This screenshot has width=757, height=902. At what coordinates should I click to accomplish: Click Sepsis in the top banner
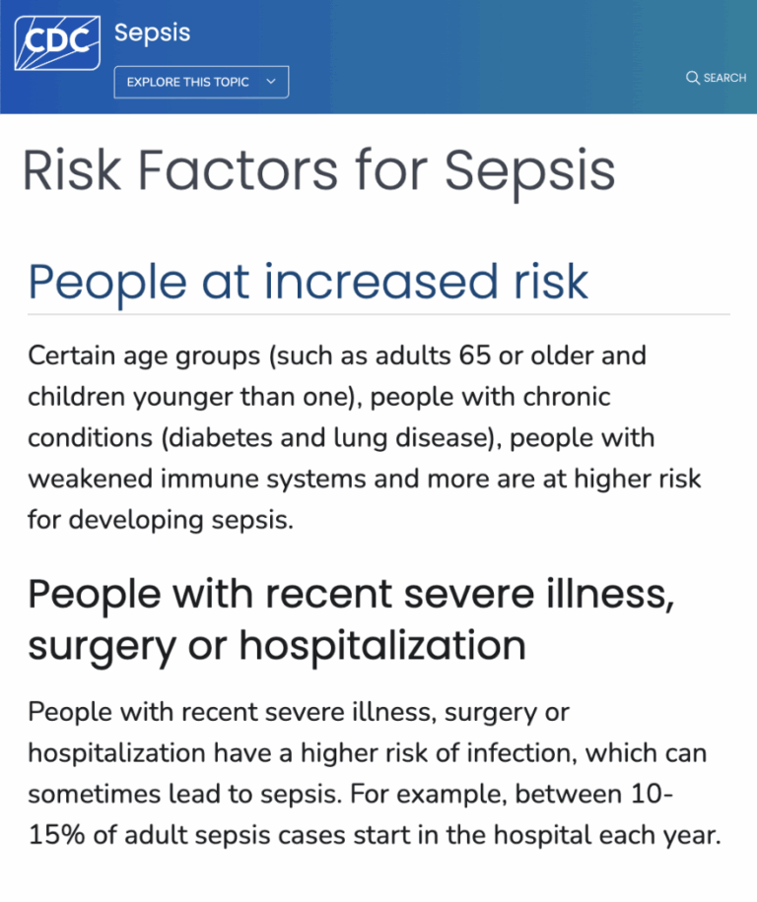point(152,32)
